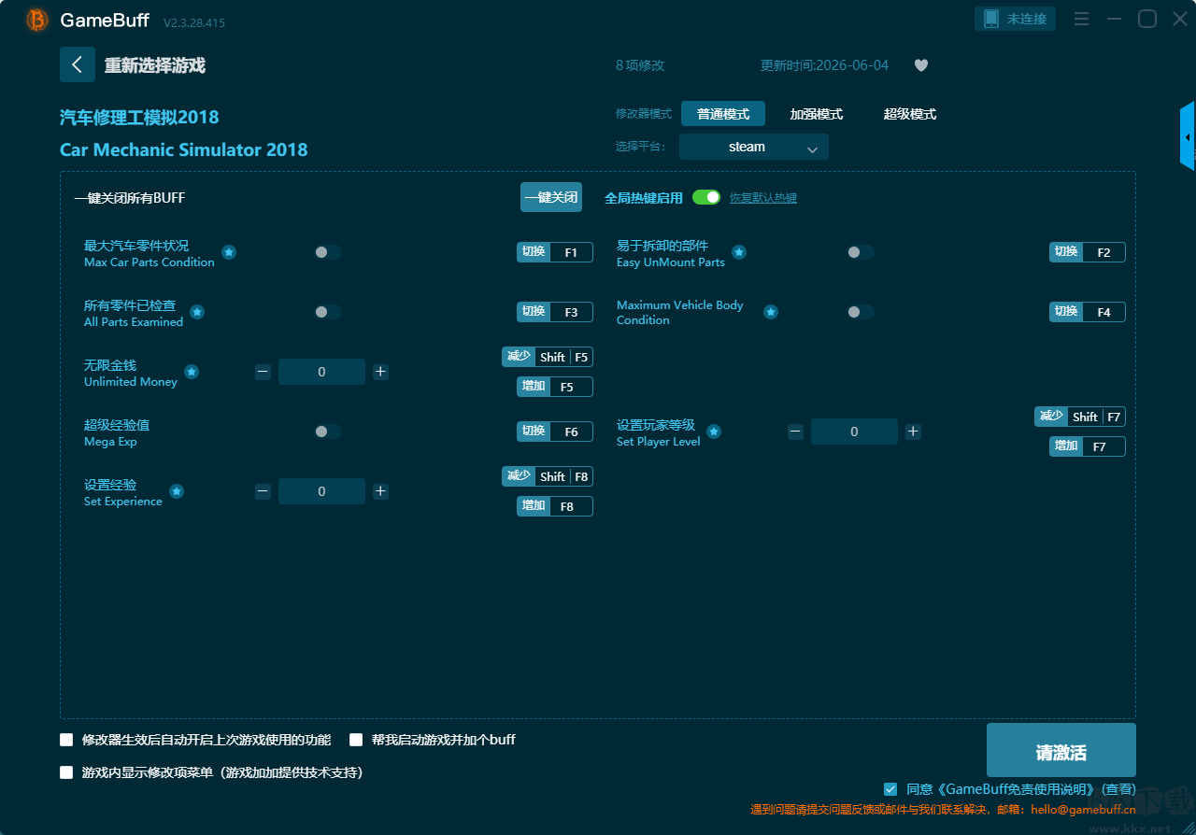Click F4 hotkey for Maximum Vehicle Body Condition
The image size is (1196, 835).
pyautogui.click(x=1088, y=312)
